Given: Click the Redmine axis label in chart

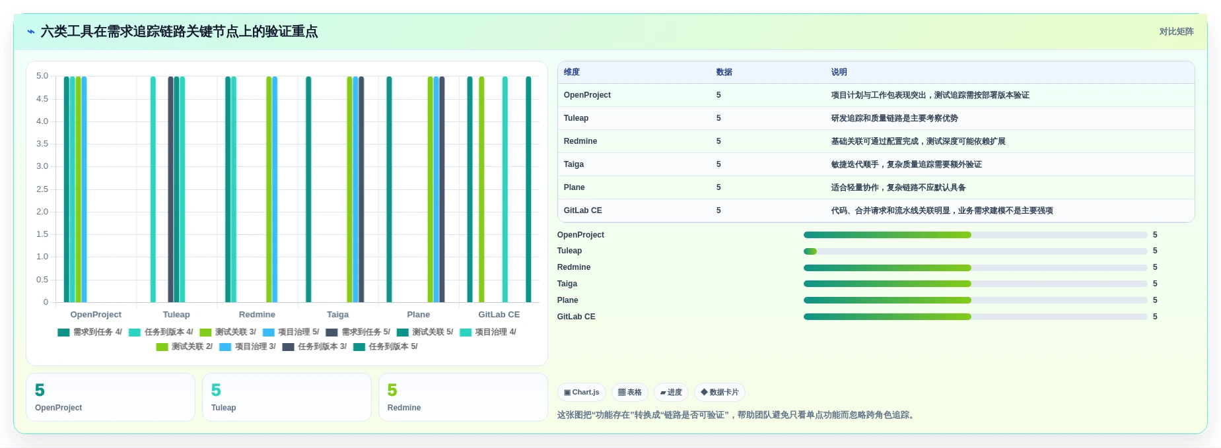Looking at the screenshot, I should (257, 315).
